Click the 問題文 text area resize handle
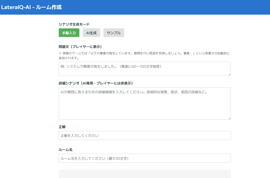The image size is (270, 178). tap(229, 74)
